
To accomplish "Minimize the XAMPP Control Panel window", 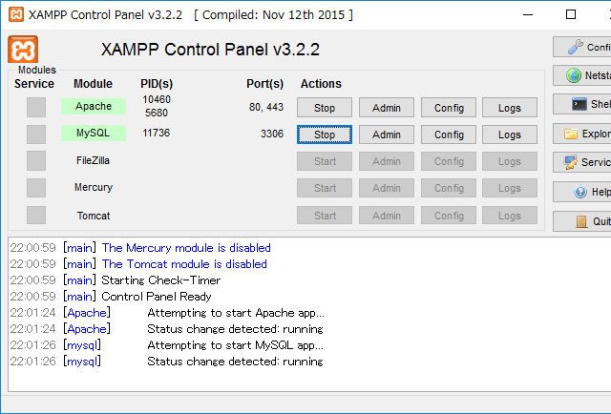I will [x=528, y=15].
